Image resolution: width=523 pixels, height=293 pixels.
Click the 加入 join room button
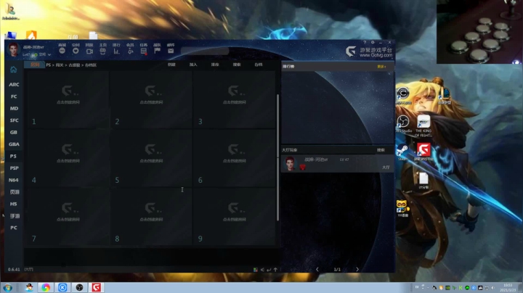pos(193,65)
